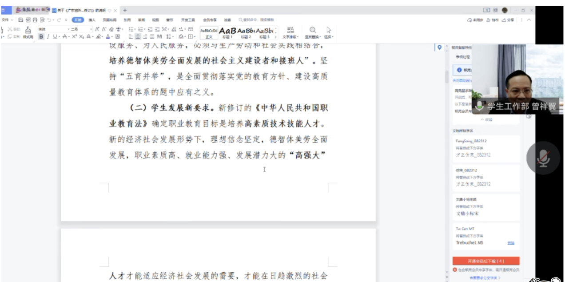
Task: Open the 页面布局 ribbon tab
Action: tap(109, 20)
